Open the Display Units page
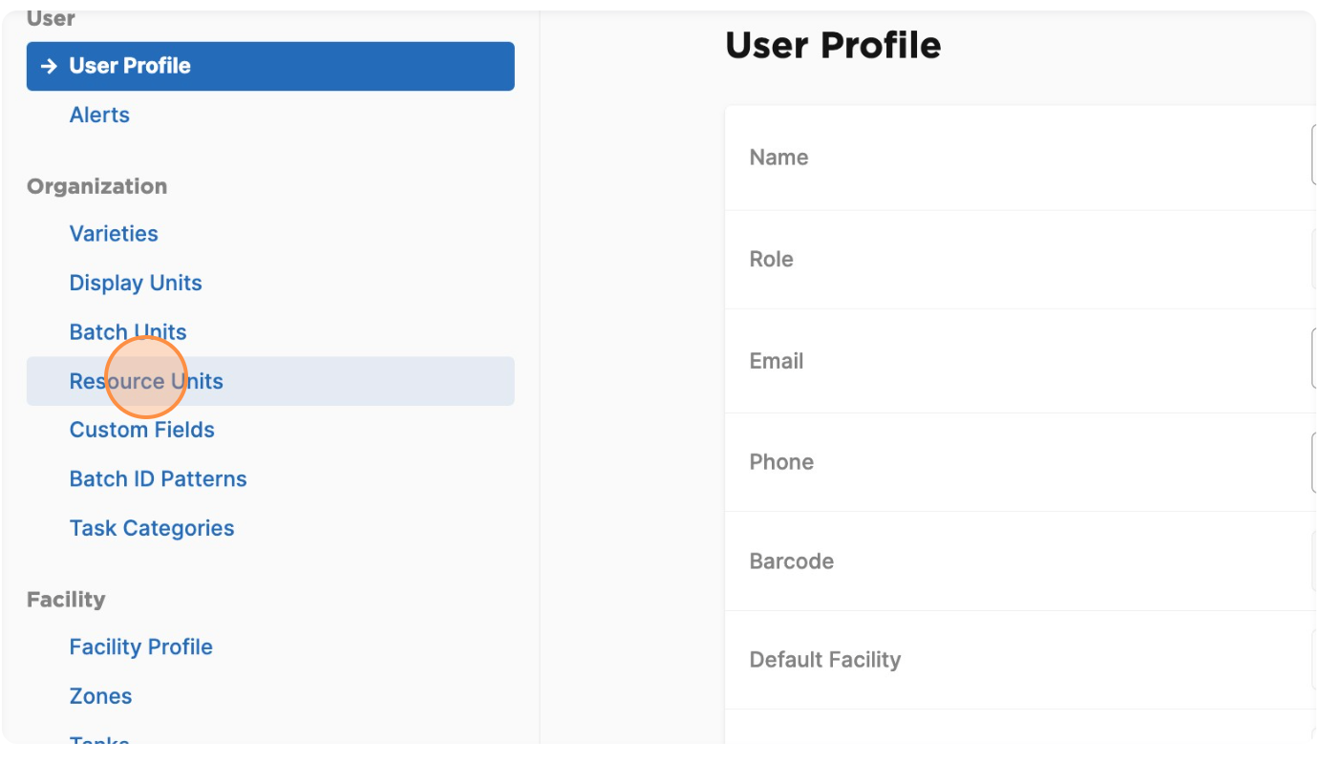Screen dimensions: 1322x762 point(136,284)
